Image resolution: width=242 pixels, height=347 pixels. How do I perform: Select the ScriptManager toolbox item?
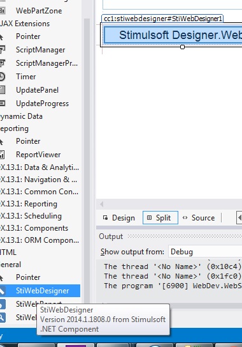tap(40, 50)
